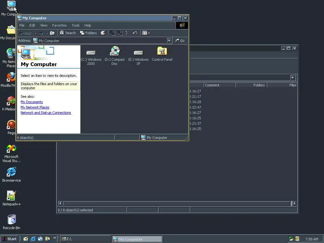
Task: Click the My Computer title bar icon
Action: coord(20,18)
